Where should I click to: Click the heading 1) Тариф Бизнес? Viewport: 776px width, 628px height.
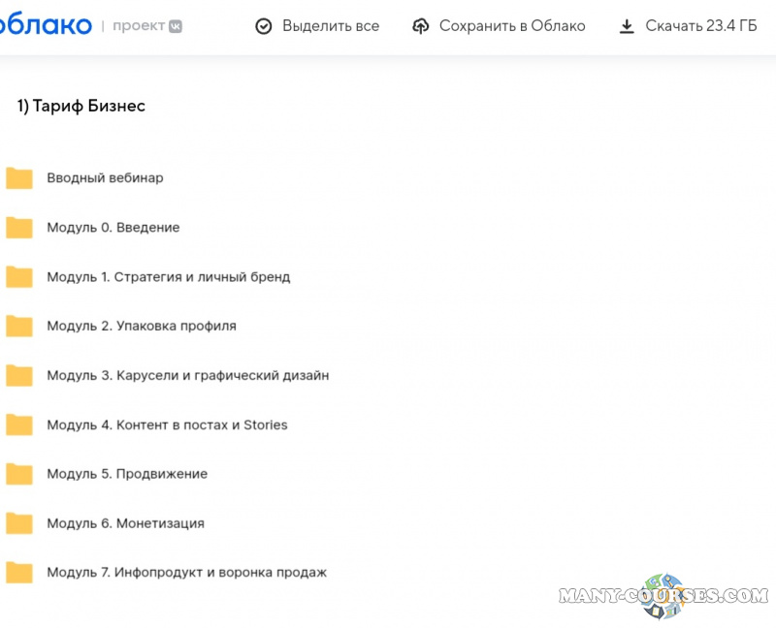pos(81,107)
